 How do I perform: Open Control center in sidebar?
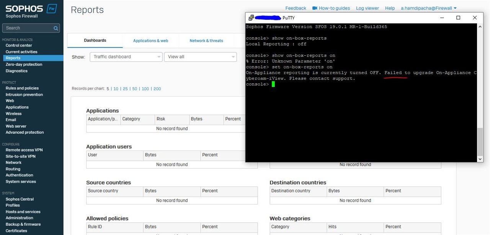[x=19, y=45]
